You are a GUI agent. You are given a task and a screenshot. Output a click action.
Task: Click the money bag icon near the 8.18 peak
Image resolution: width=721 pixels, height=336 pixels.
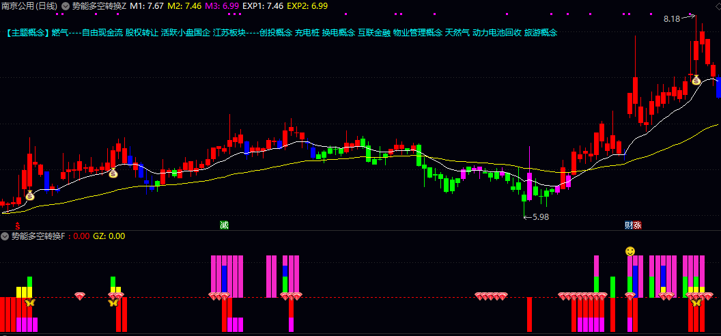tap(696, 80)
